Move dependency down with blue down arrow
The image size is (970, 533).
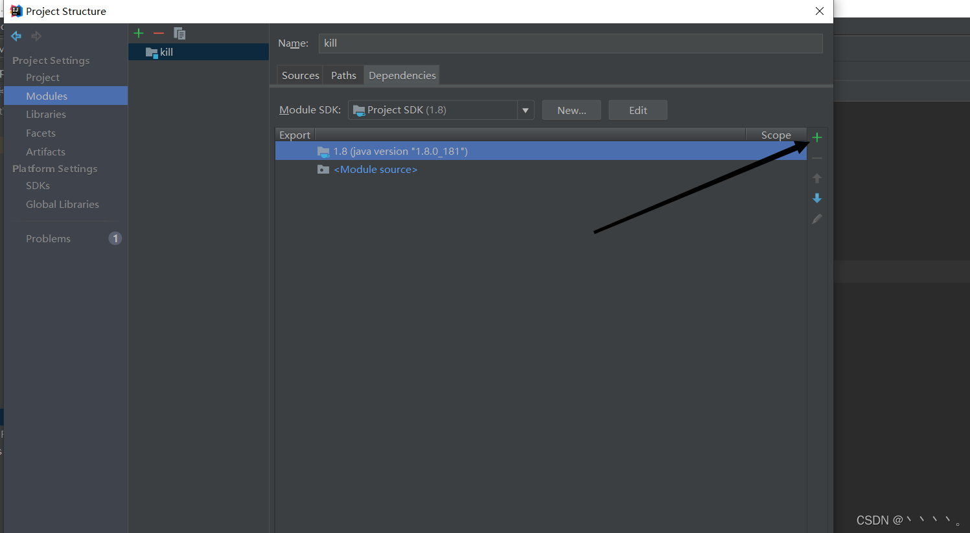(x=817, y=198)
